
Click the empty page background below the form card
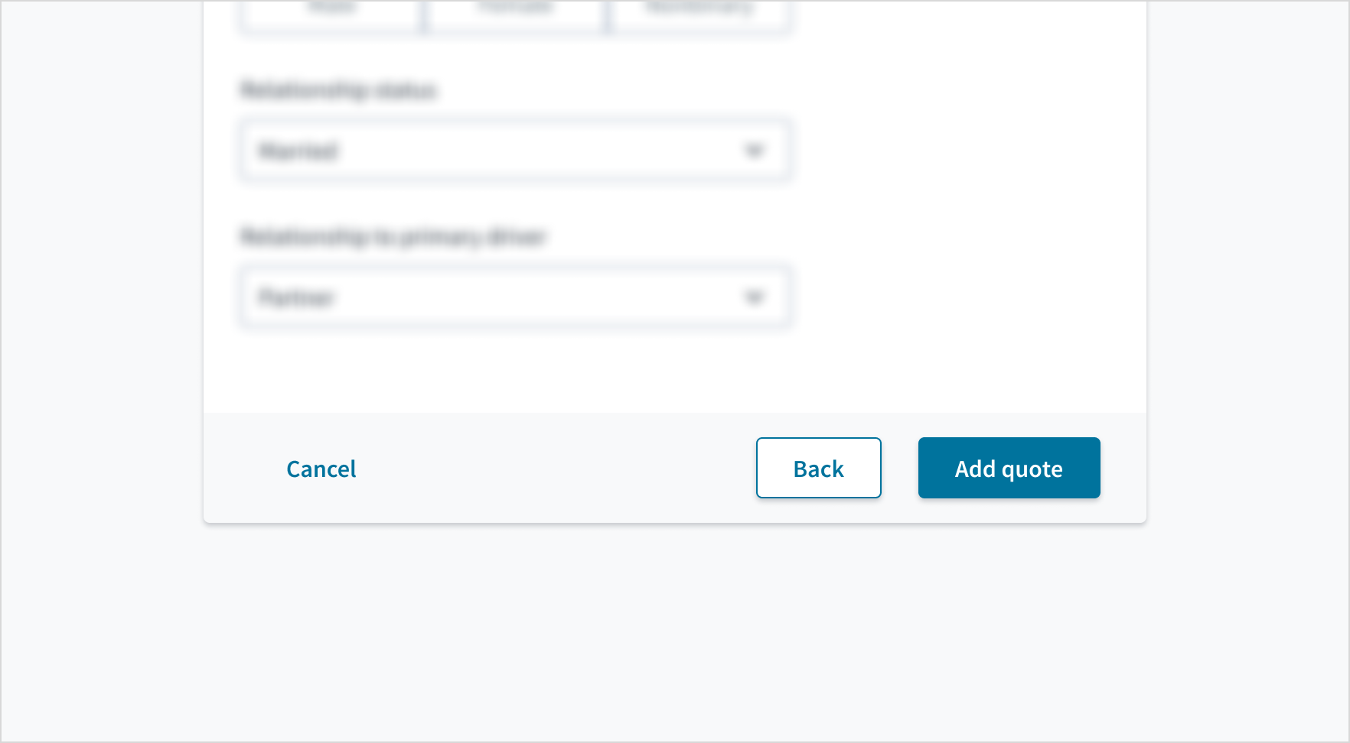click(x=673, y=634)
